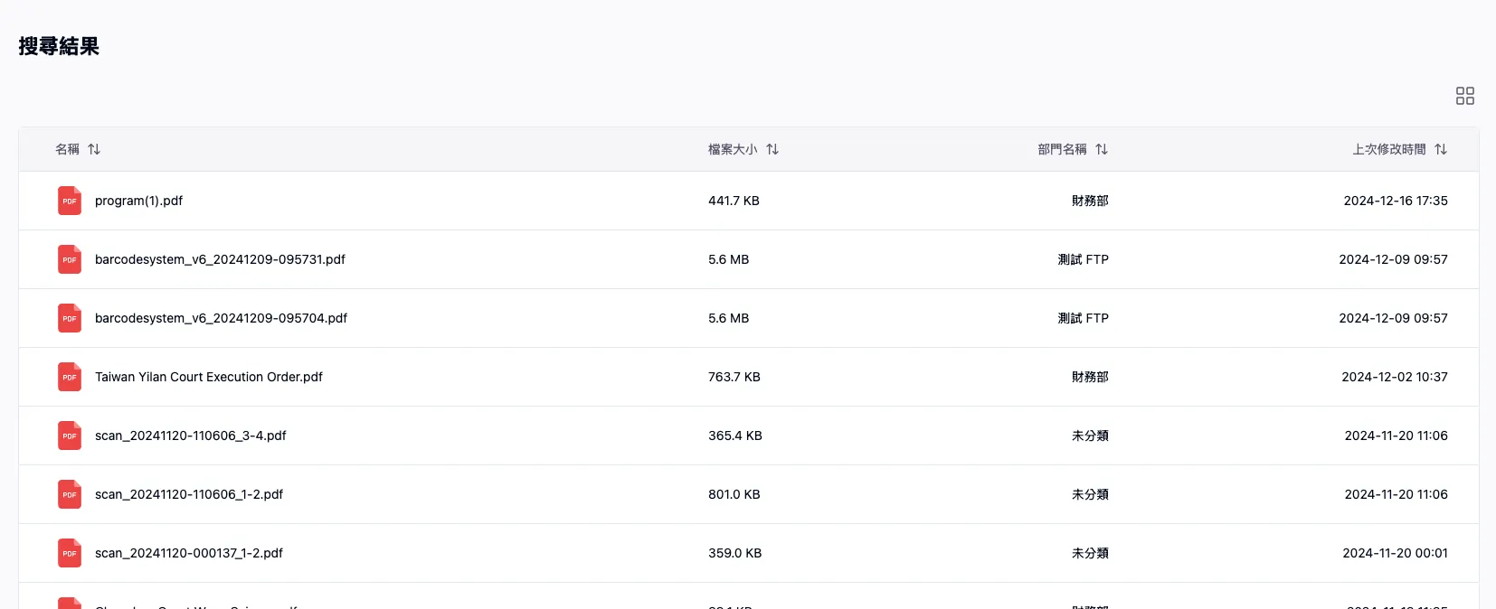
Task: Open program(1).pdf file name
Action: point(138,201)
